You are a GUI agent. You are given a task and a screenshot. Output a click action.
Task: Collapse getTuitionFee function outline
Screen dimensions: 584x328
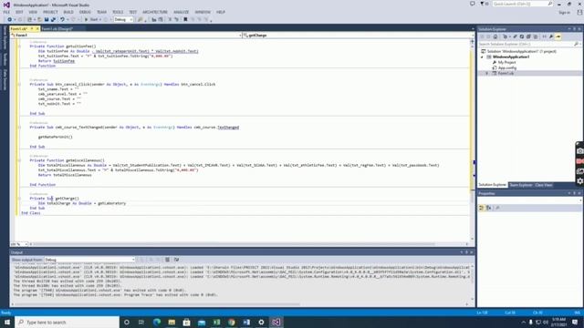[19, 46]
